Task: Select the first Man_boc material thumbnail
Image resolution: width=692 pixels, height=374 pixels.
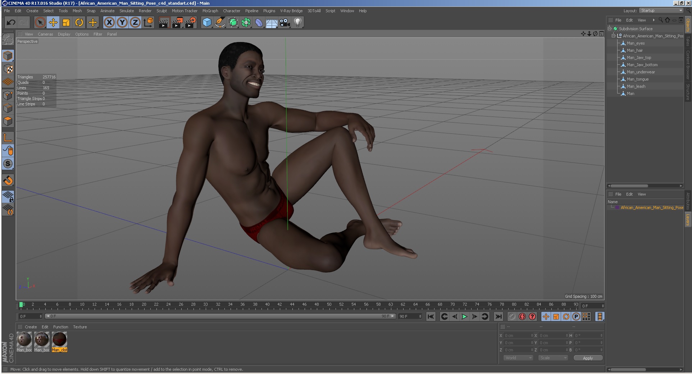Action: click(x=24, y=342)
